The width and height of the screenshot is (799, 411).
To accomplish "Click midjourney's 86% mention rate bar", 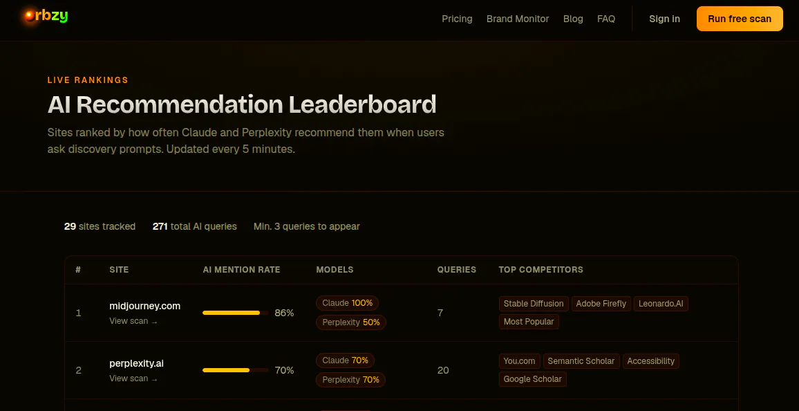I will coord(236,313).
